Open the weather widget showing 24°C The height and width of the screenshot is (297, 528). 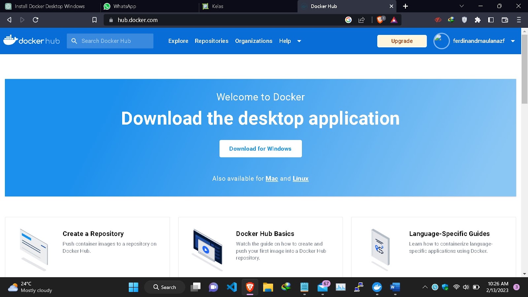[x=30, y=287]
